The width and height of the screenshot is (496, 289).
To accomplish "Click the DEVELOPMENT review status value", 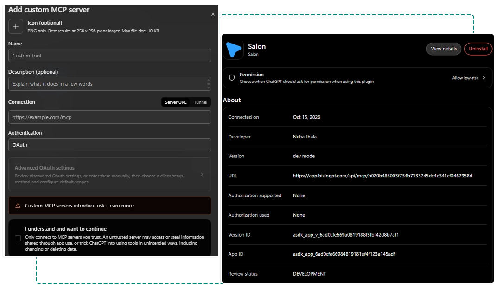I will (x=309, y=274).
